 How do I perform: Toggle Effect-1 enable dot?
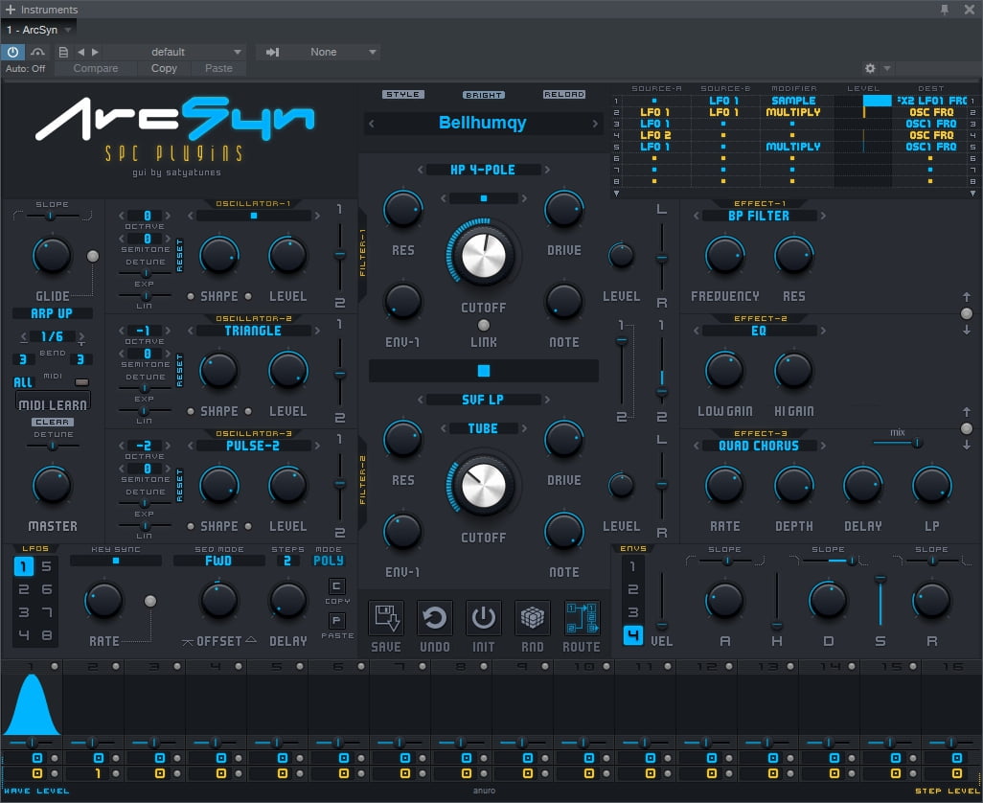967,313
